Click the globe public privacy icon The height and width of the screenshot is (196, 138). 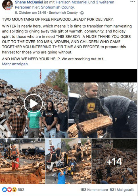(x=82, y=13)
